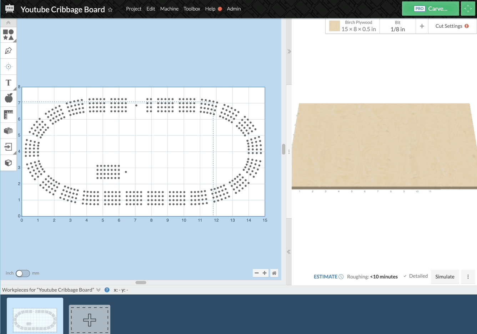Click the workpieces help question icon
Image resolution: width=477 pixels, height=334 pixels.
107,290
